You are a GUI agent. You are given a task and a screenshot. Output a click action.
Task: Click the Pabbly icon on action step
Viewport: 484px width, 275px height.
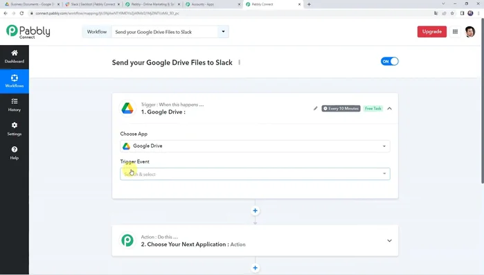(x=127, y=240)
